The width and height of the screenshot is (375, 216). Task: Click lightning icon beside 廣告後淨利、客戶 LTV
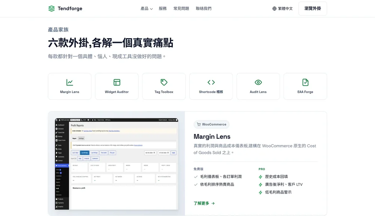point(261,185)
